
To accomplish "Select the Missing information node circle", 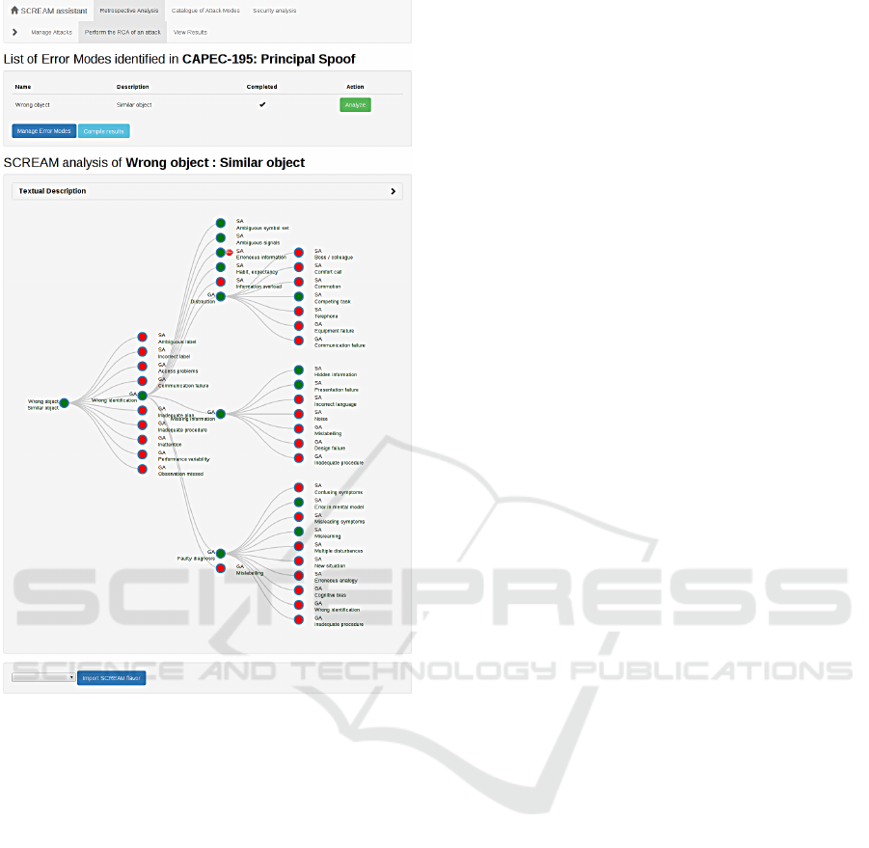I will click(221, 414).
